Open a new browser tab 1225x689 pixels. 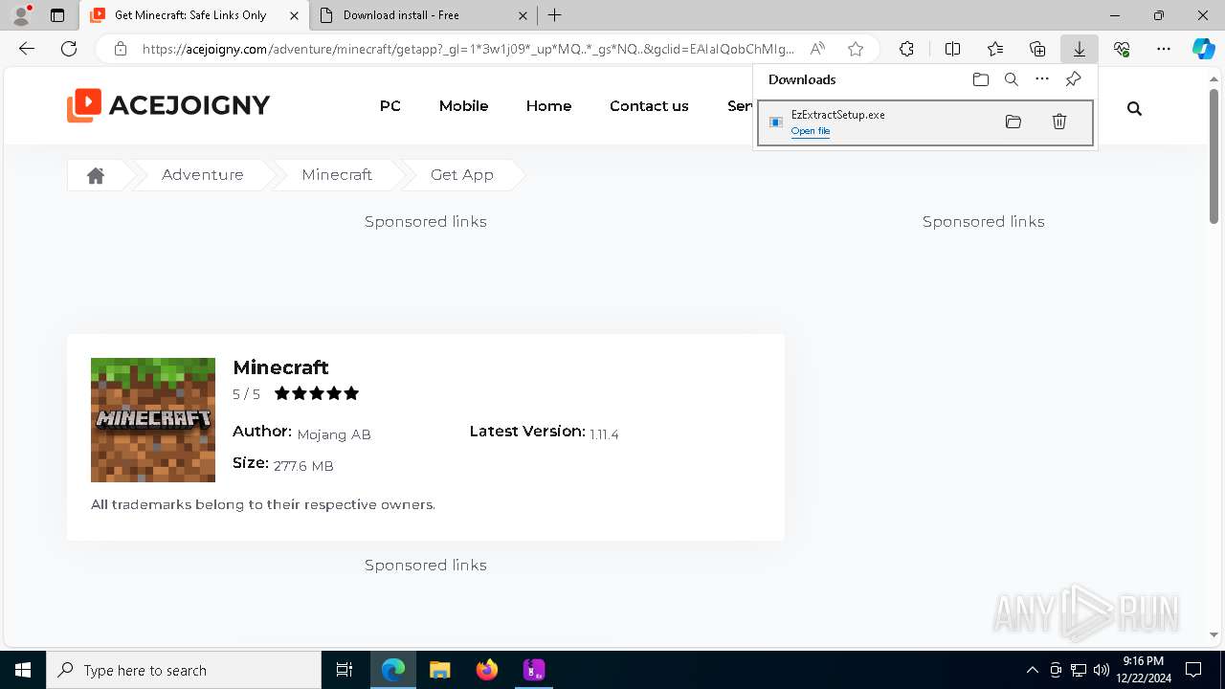point(555,15)
